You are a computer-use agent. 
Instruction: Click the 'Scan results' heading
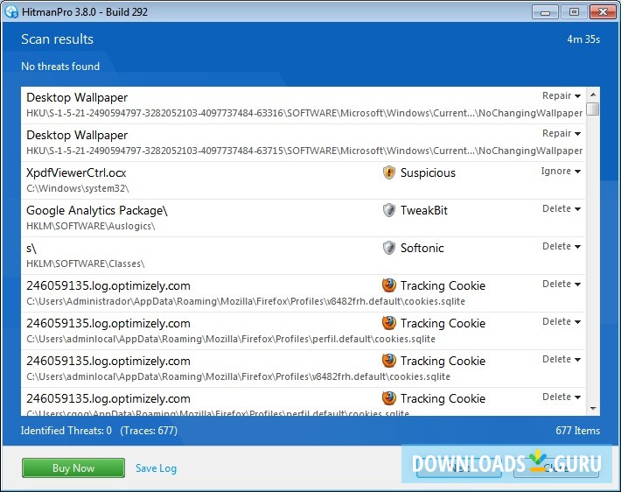pyautogui.click(x=58, y=39)
